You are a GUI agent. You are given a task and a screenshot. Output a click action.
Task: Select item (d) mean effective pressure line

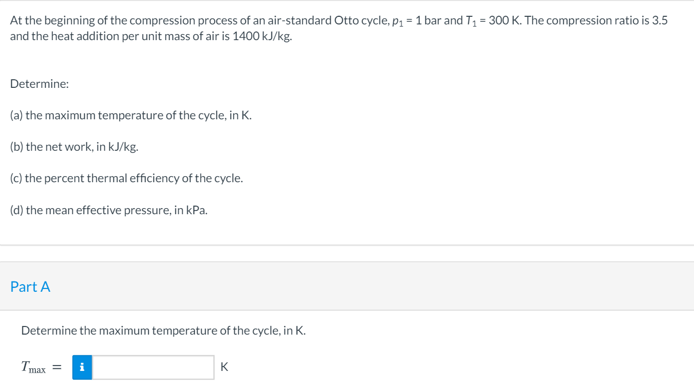[x=109, y=210]
